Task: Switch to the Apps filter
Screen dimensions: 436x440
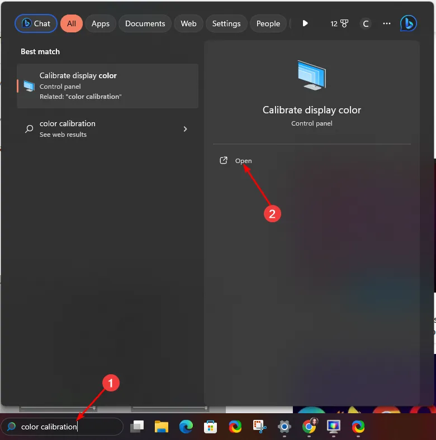Action: click(x=101, y=23)
